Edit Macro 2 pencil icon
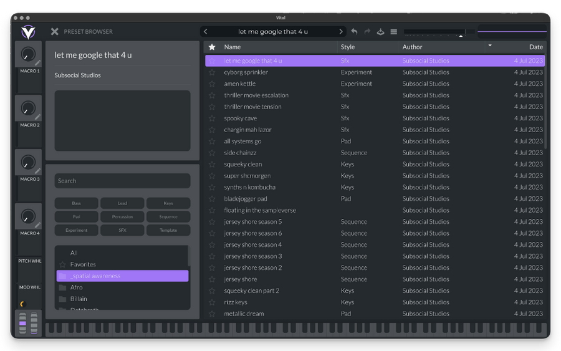Image resolution: width=561 pixels, height=351 pixels. tap(37, 117)
